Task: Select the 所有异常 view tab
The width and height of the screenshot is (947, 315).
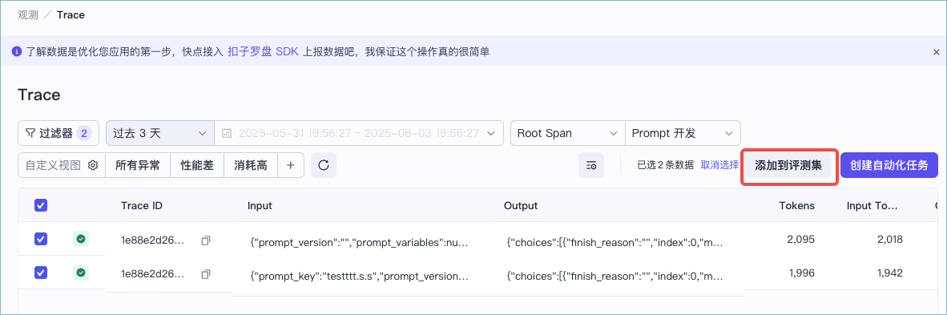Action: 138,165
